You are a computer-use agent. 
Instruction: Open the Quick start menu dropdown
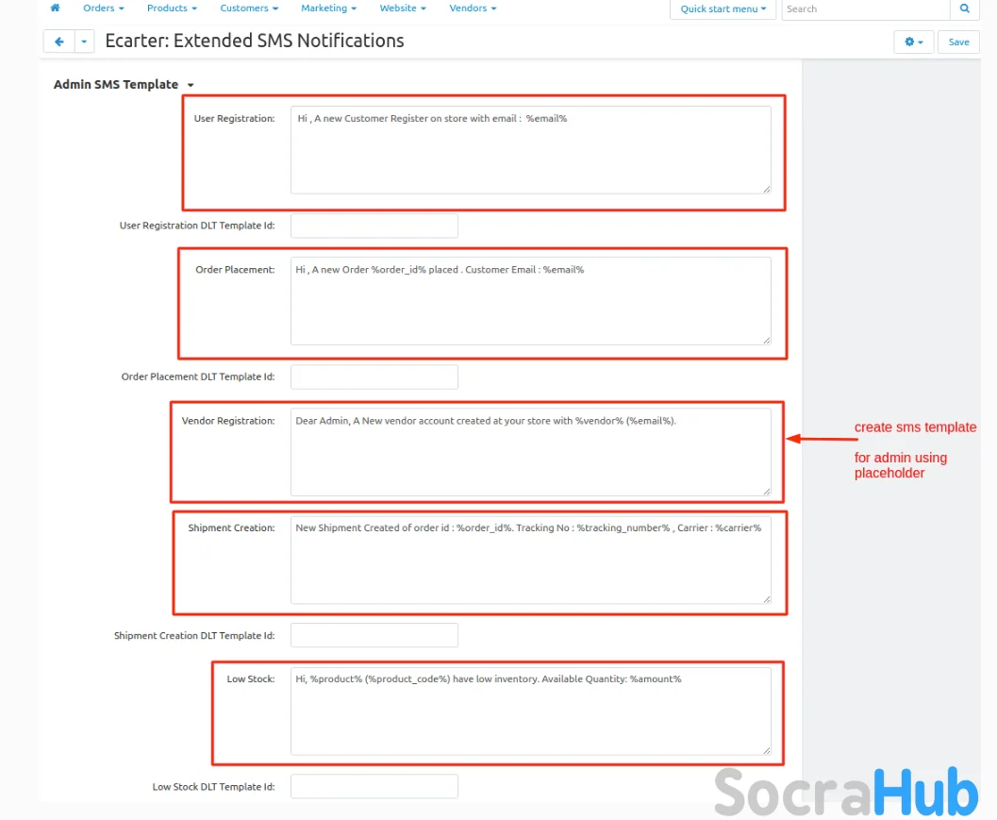point(723,8)
